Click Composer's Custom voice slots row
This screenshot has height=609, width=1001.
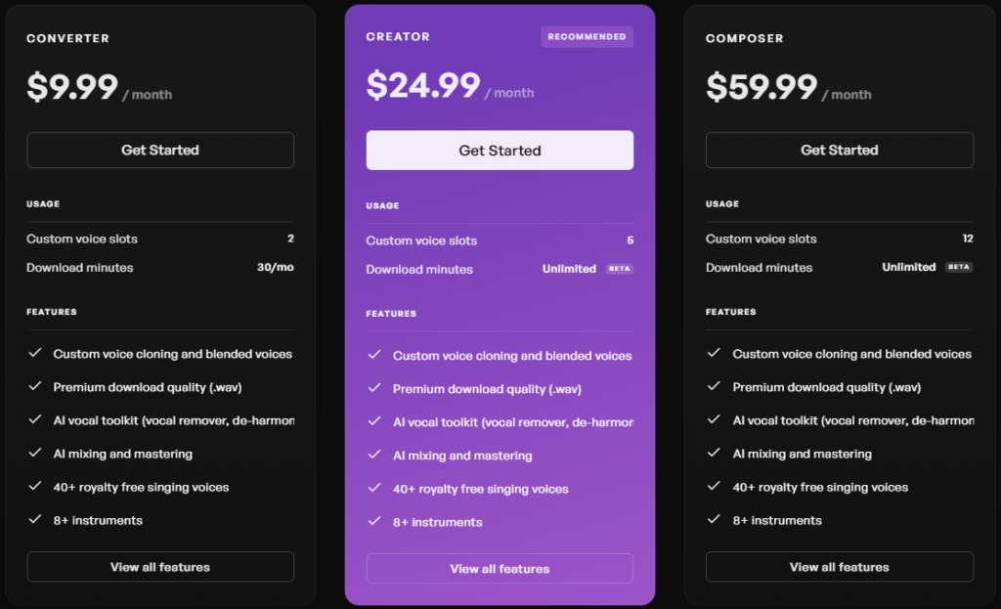click(x=840, y=239)
